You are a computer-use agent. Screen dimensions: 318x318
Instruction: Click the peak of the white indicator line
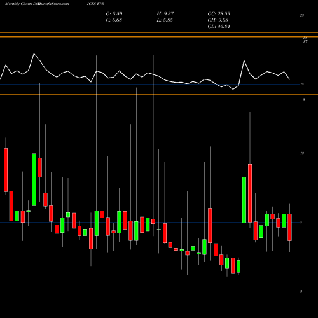pos(34,54)
